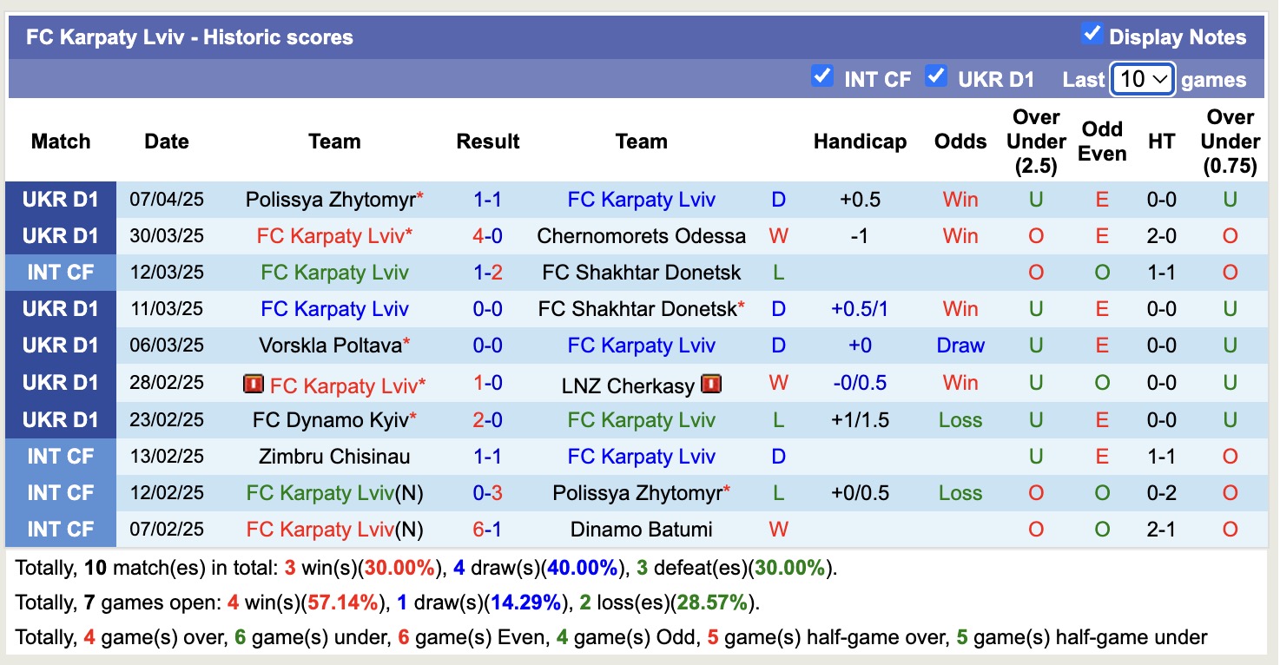
Task: Click the red card icon next to LNZ Cherkasy
Action: [x=710, y=383]
